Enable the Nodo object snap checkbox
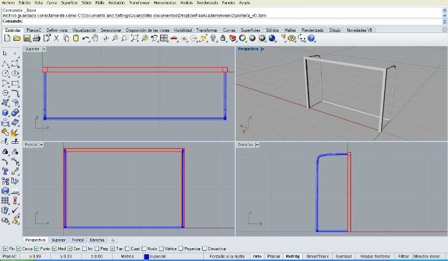Screen dimensions: 448x261 tap(144, 249)
